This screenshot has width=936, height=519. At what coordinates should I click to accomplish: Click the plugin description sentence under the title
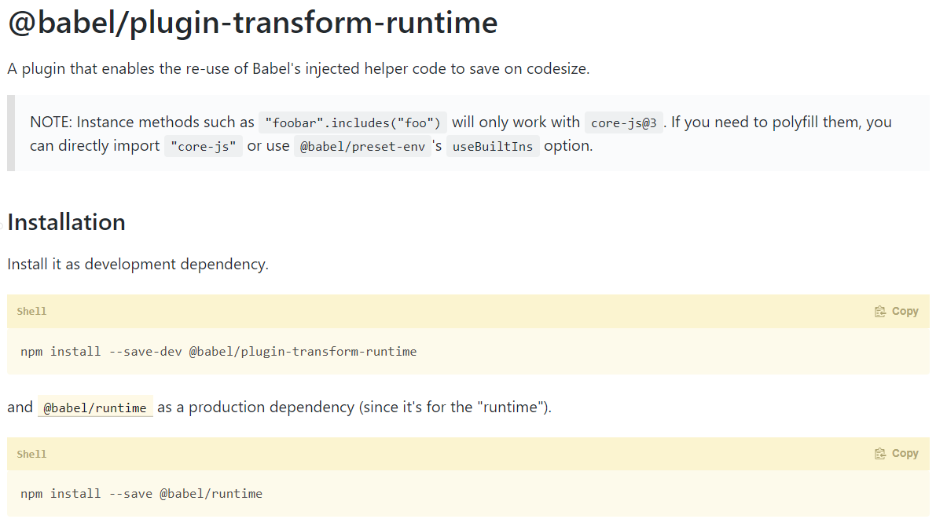click(x=299, y=68)
